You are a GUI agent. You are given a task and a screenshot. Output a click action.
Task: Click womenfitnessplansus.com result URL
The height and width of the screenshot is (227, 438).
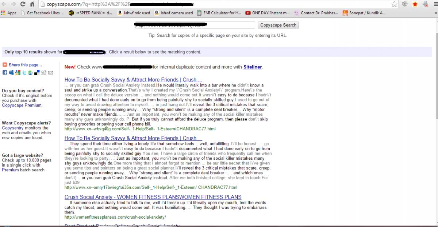pyautogui.click(x=115, y=217)
